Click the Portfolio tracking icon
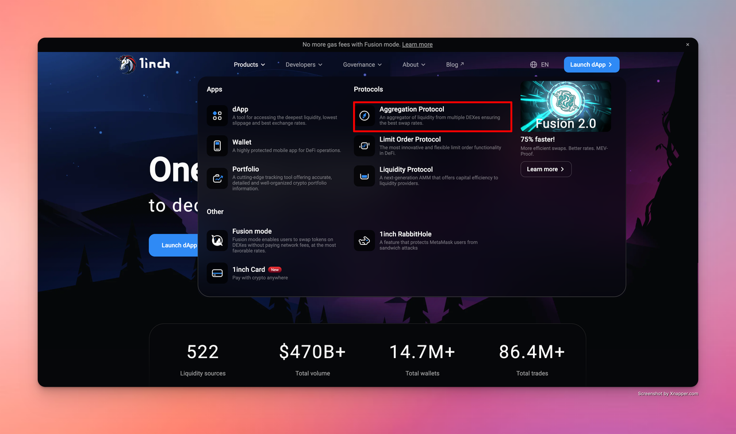 point(217,178)
